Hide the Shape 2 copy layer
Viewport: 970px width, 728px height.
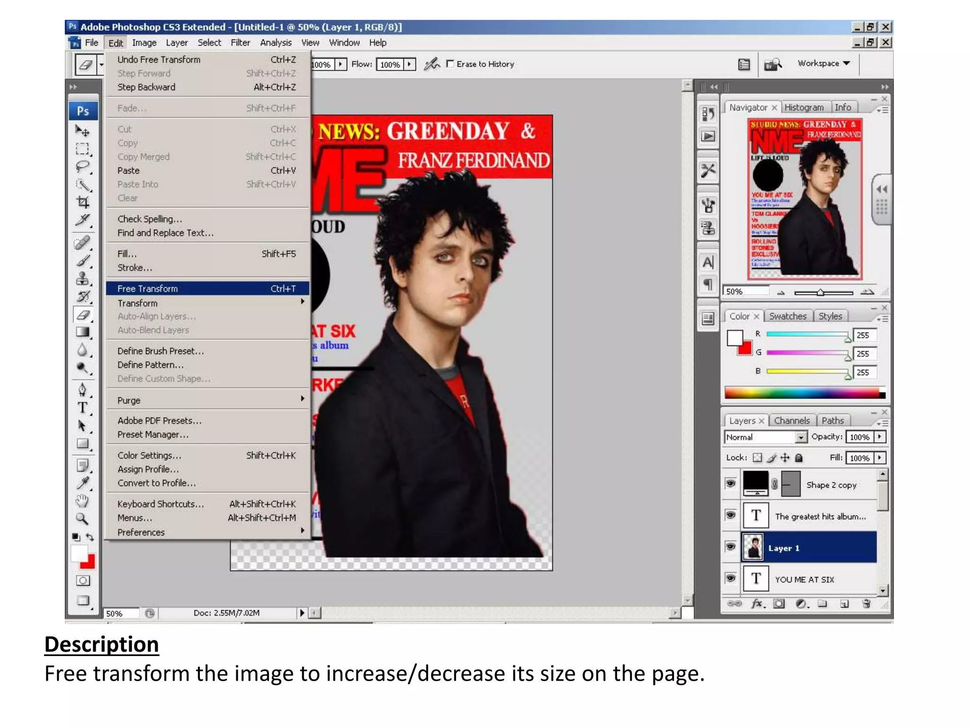[x=731, y=484]
